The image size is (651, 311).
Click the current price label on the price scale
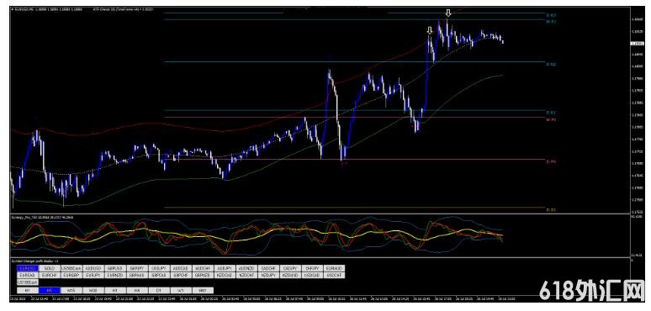[x=636, y=43]
